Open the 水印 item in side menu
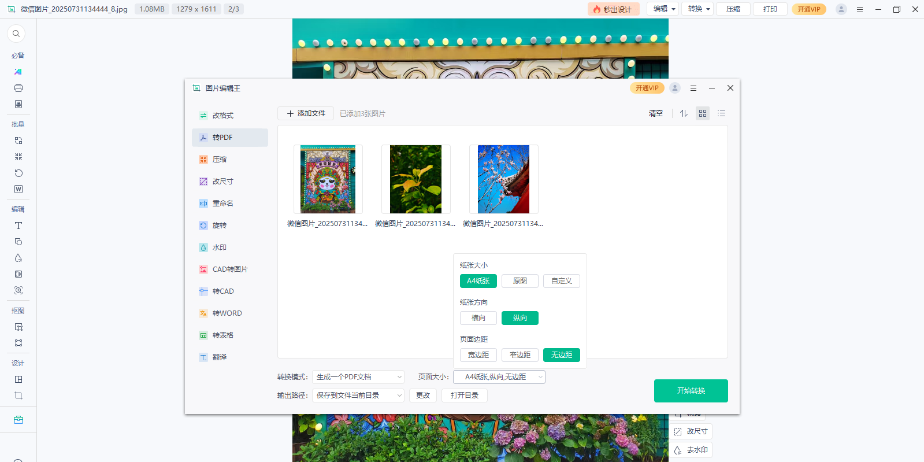 [220, 247]
